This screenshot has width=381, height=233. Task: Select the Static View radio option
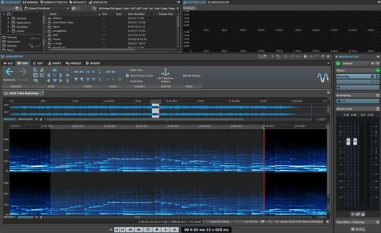(x=127, y=70)
